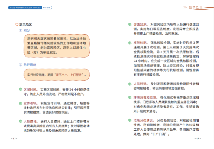Click page number 43 at bottom right
The image size is (214, 149).
click(198, 138)
